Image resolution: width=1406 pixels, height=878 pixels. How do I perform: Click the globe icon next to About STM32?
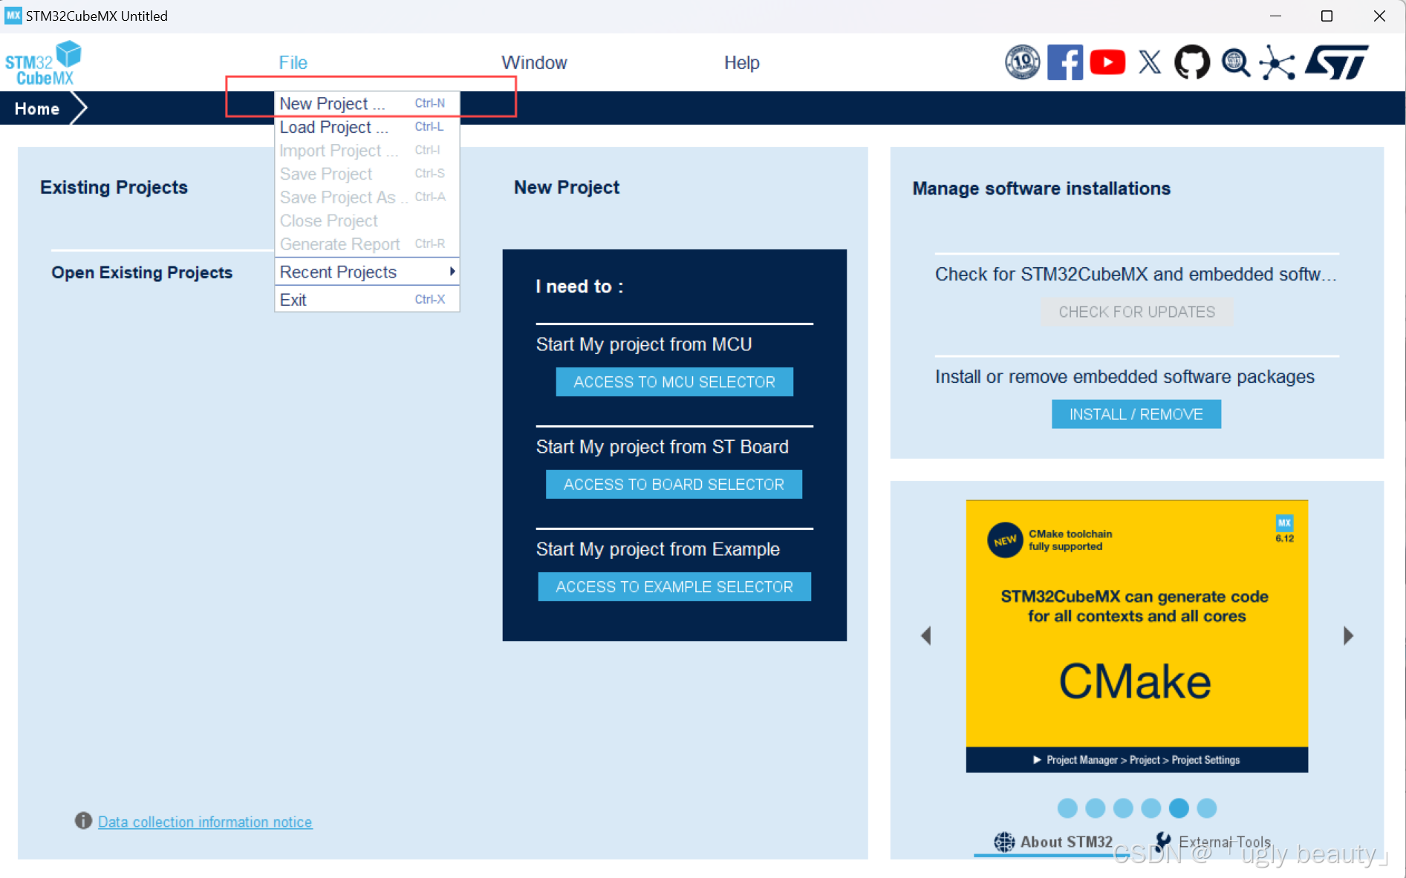click(x=1004, y=842)
